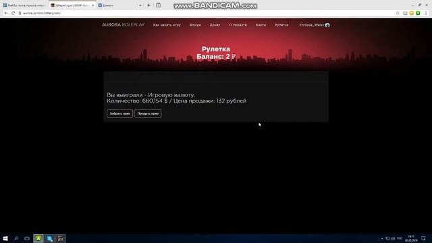Open the volume icon in system tray
The width and height of the screenshot is (432, 243).
pos(393,238)
